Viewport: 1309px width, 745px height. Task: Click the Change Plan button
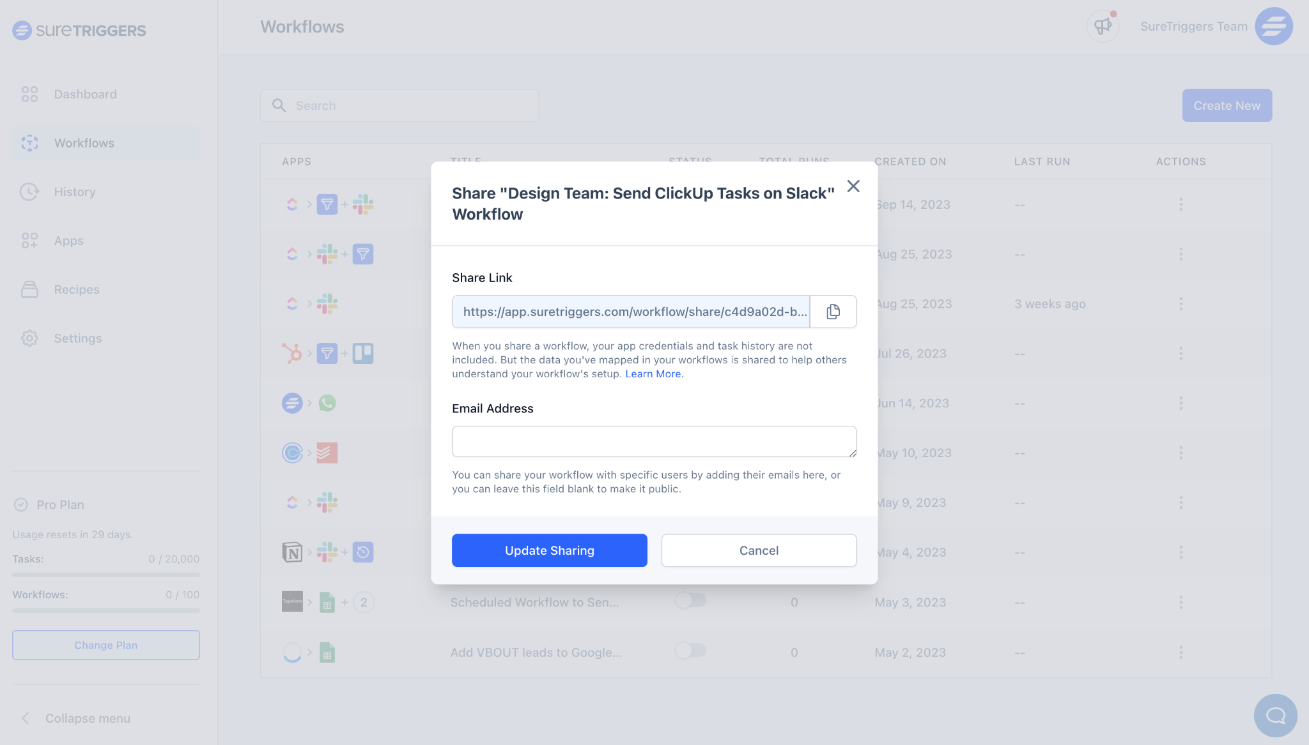pos(105,645)
